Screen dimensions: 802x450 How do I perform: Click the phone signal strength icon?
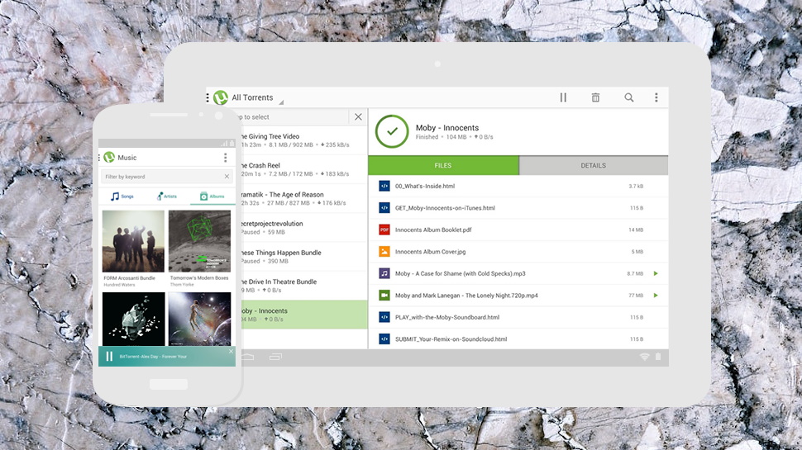click(x=224, y=144)
